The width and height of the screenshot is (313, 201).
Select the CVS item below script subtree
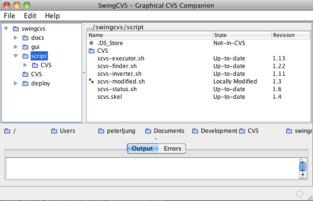click(36, 74)
